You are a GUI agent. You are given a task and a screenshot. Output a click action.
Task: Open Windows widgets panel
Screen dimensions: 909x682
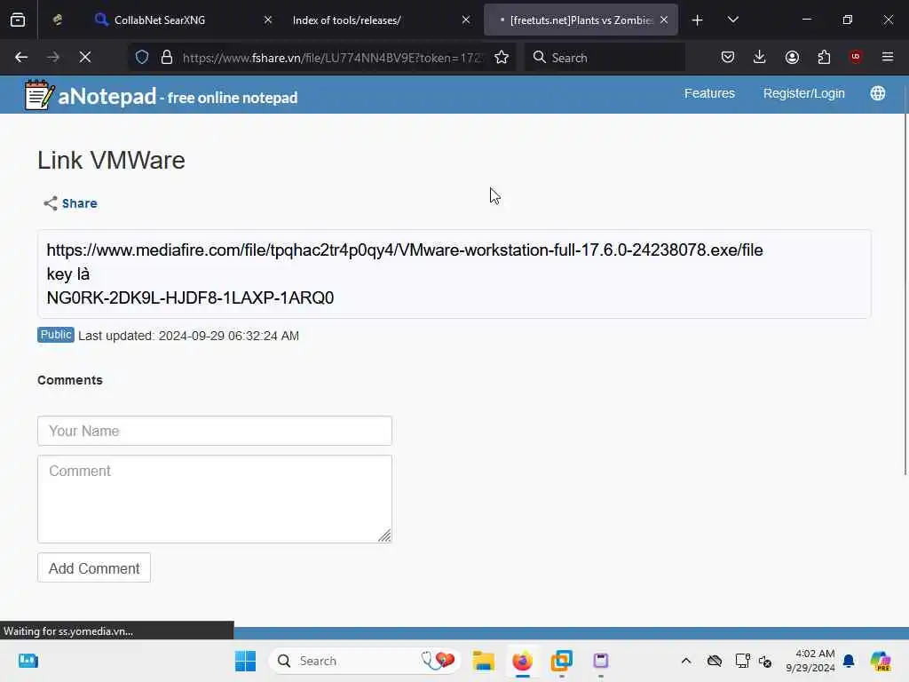pos(28,661)
